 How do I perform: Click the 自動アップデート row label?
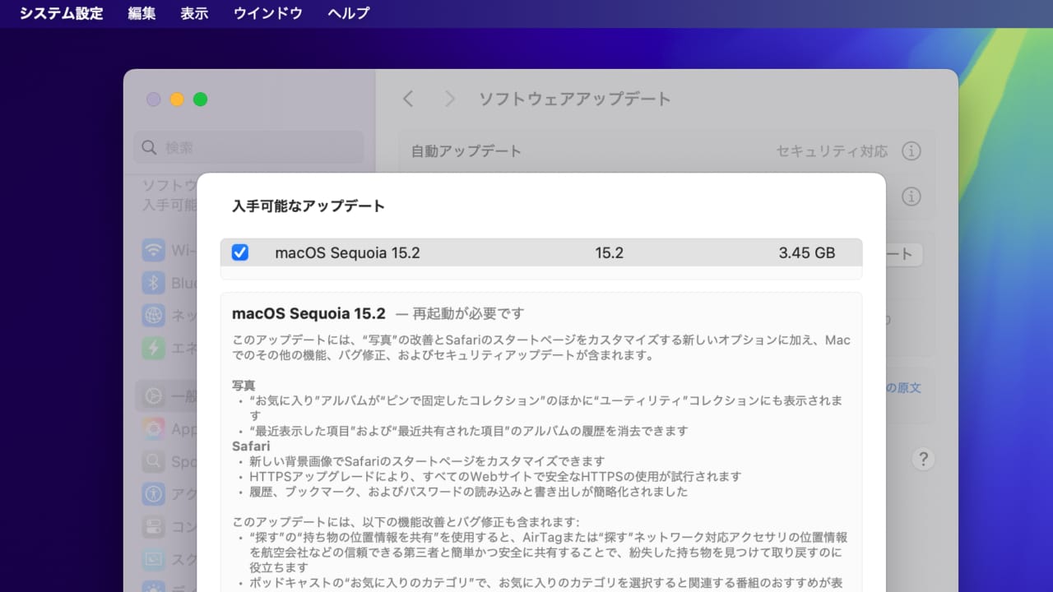click(466, 151)
